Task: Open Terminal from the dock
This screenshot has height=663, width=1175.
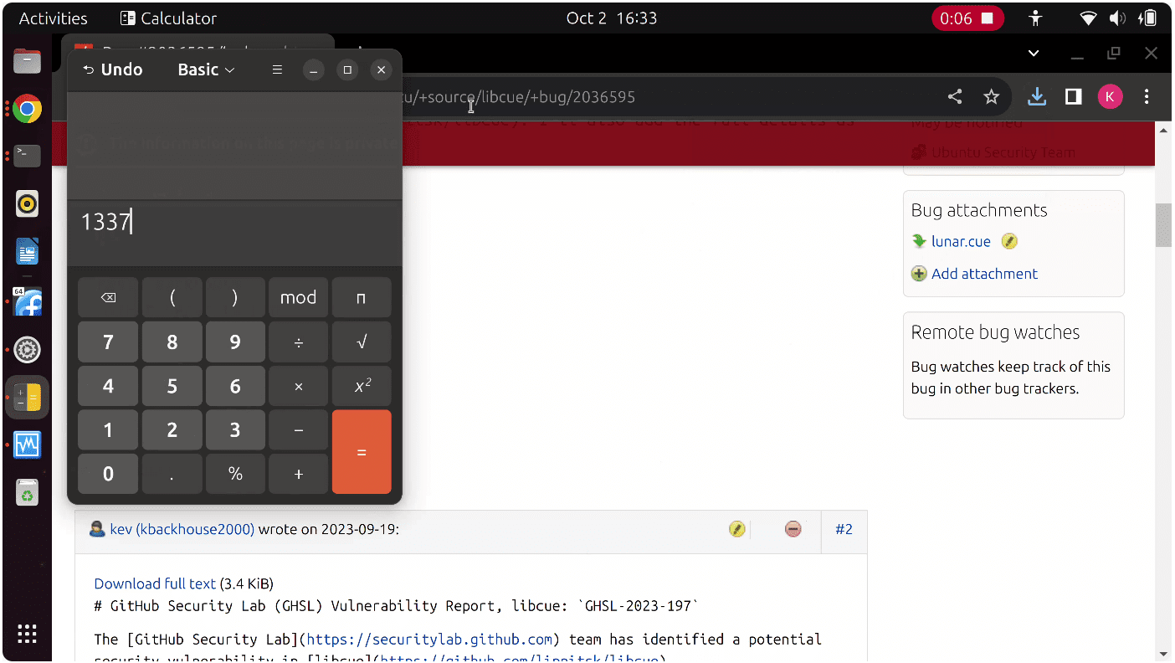Action: (x=27, y=156)
